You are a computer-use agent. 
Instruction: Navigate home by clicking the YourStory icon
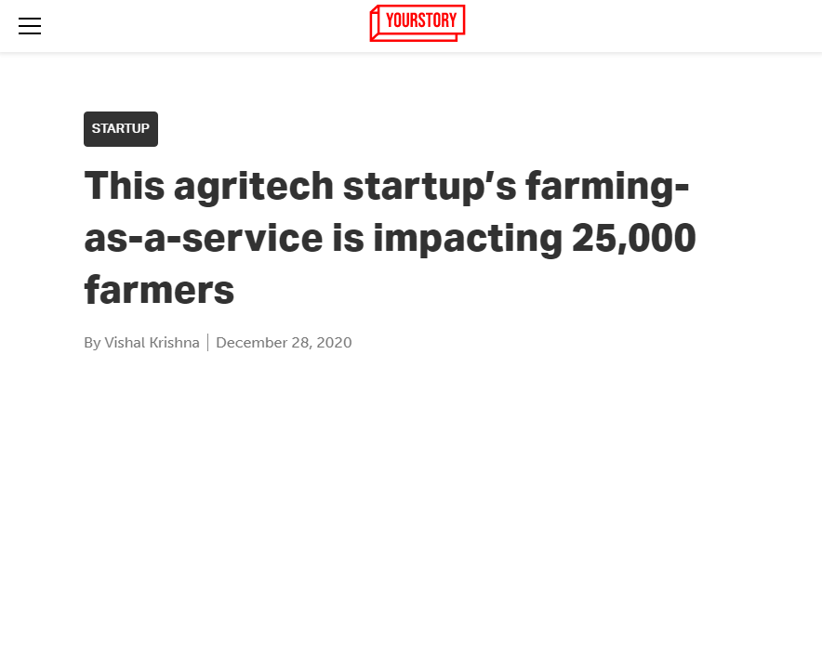(x=417, y=23)
